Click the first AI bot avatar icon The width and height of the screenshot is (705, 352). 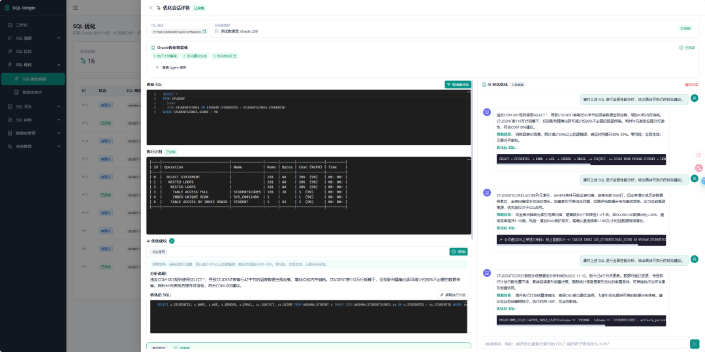point(486,112)
